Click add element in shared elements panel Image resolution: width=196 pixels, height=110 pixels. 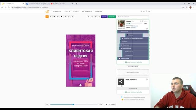pos(133,92)
